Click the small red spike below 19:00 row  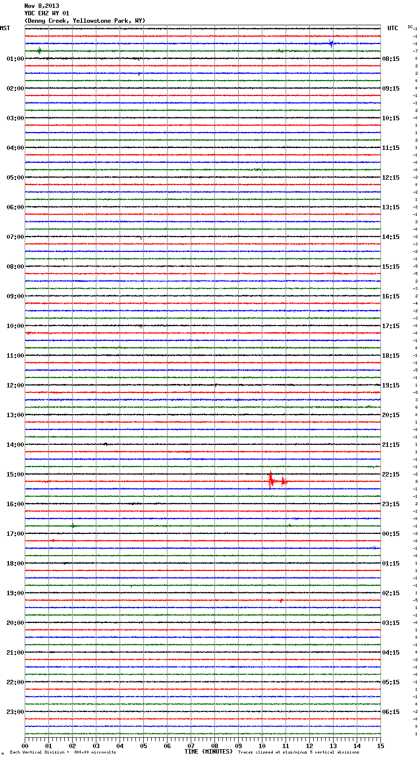click(x=282, y=600)
